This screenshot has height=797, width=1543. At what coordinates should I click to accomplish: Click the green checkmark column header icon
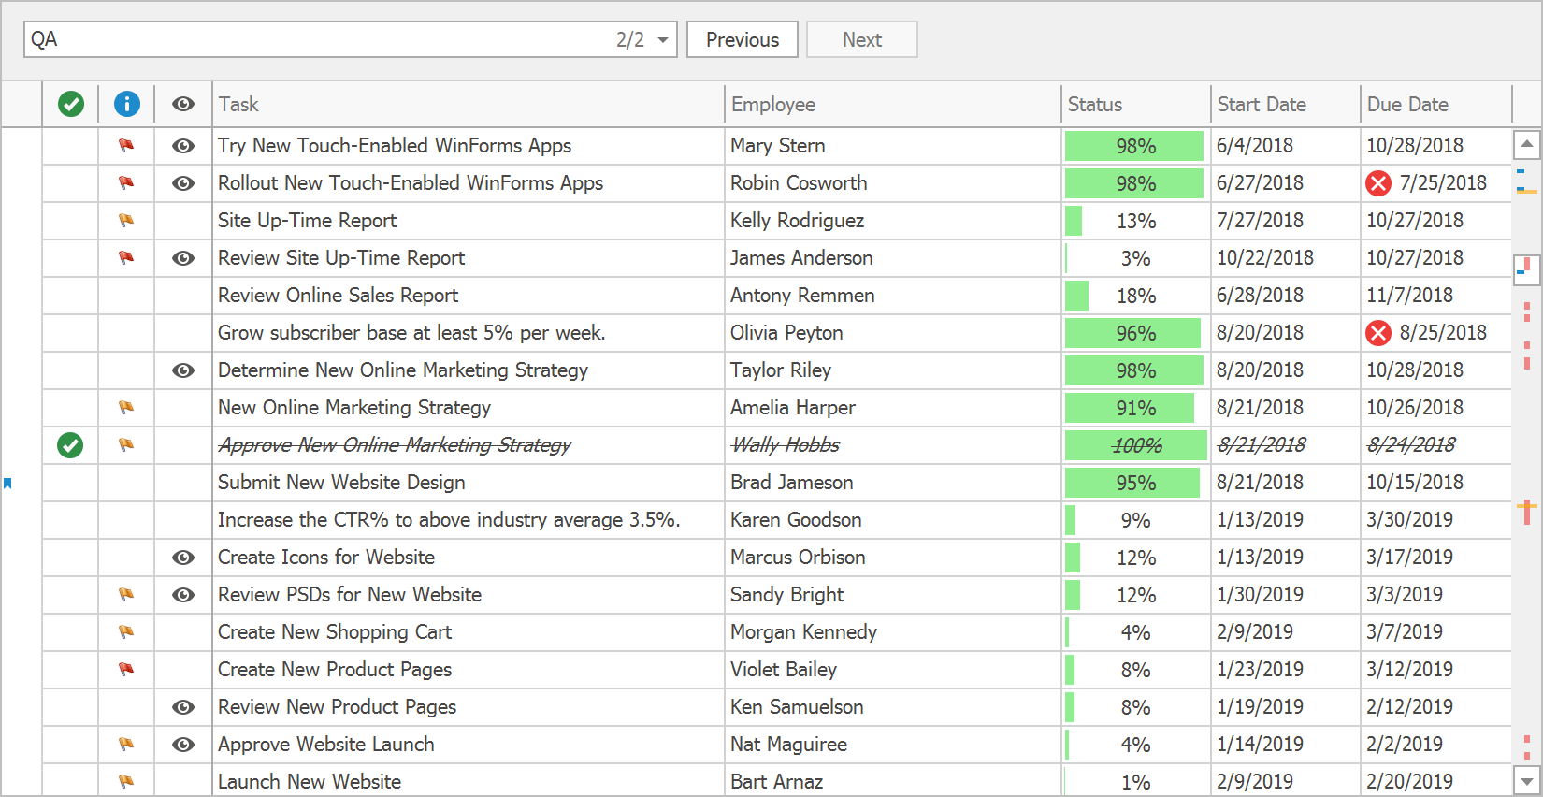[x=71, y=104]
